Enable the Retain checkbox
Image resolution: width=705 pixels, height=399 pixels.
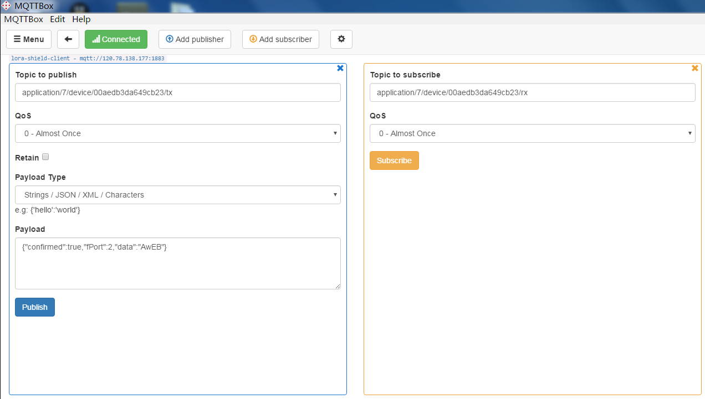click(45, 157)
